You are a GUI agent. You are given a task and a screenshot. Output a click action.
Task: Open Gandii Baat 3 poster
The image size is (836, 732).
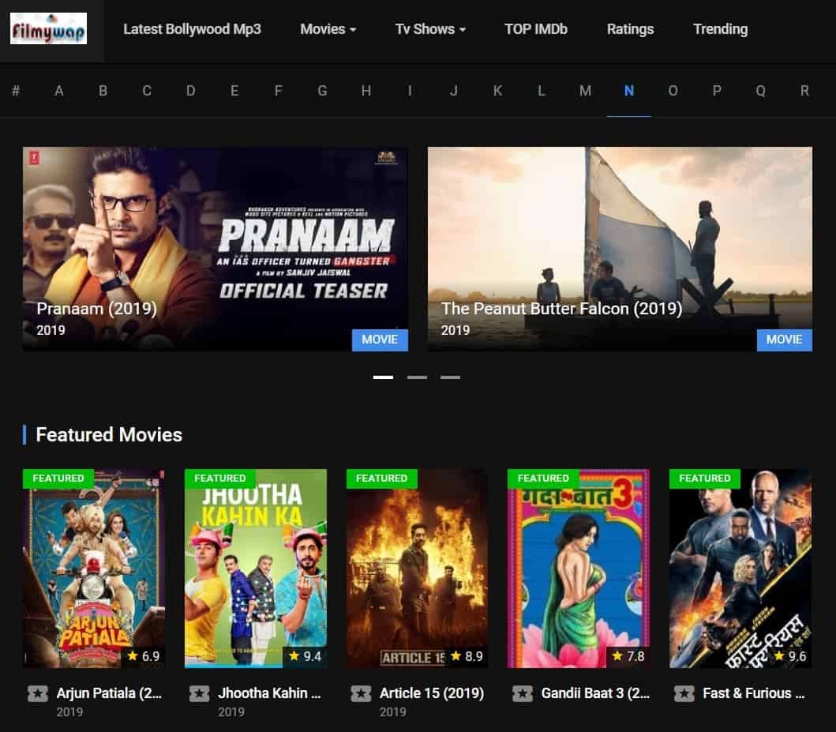tap(579, 569)
